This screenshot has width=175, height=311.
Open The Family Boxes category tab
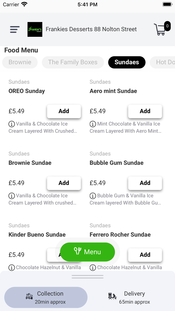point(73,62)
